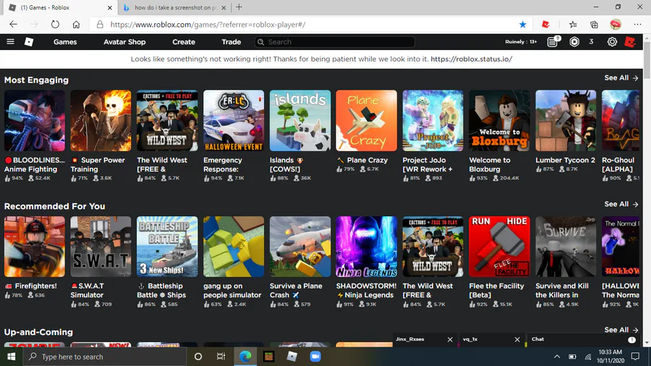Click the gang up on people simulator title
This screenshot has width=651, height=366.
coord(232,291)
